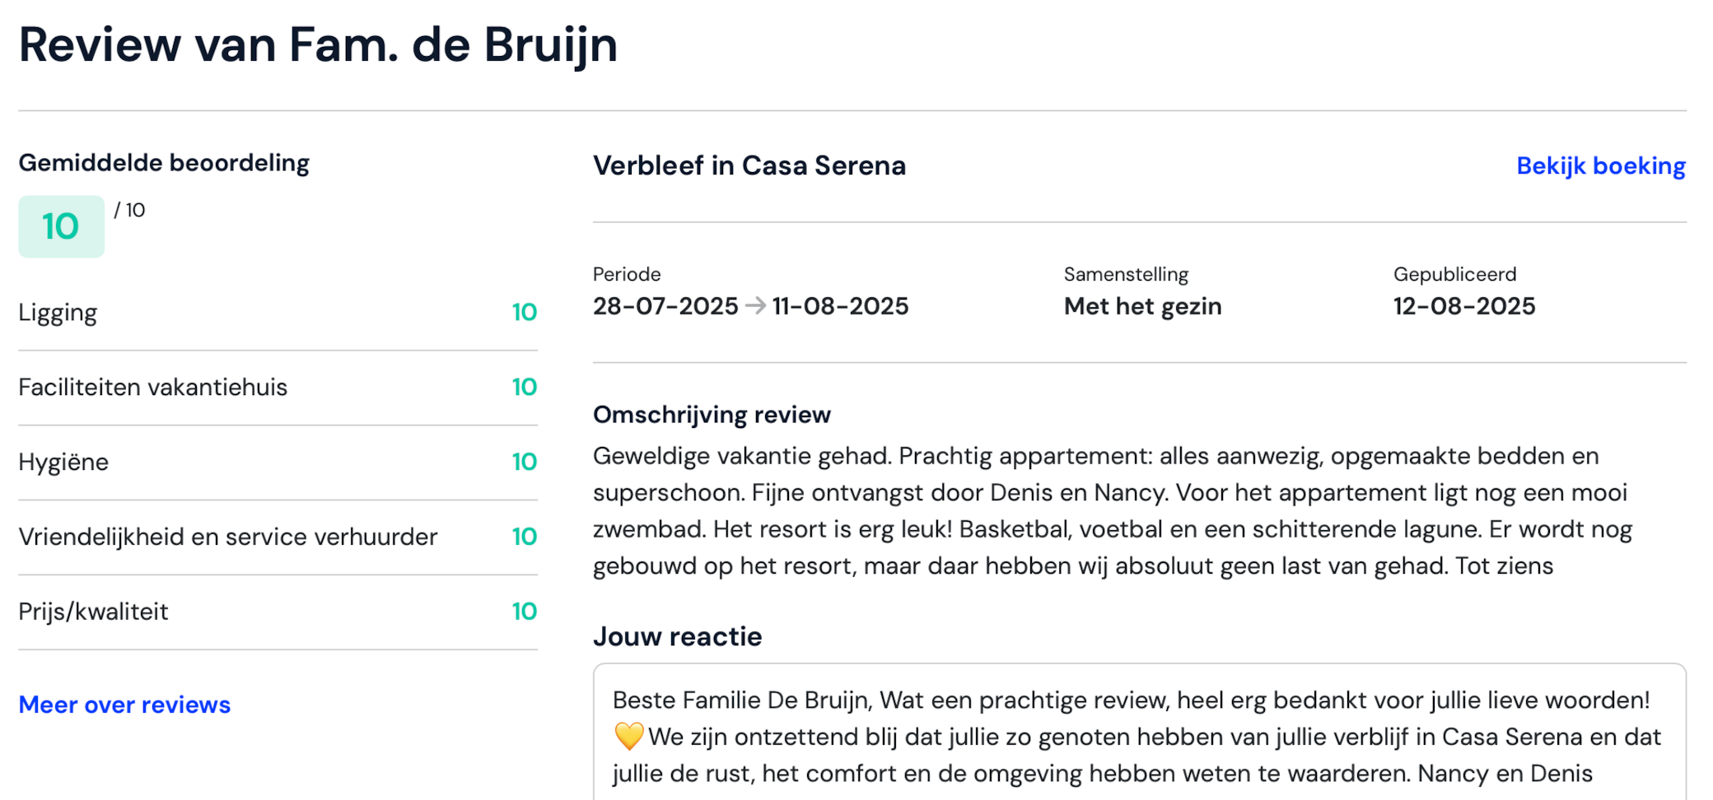Click the publication date 12-08-2025
Image resolution: width=1713 pixels, height=800 pixels.
(1464, 306)
